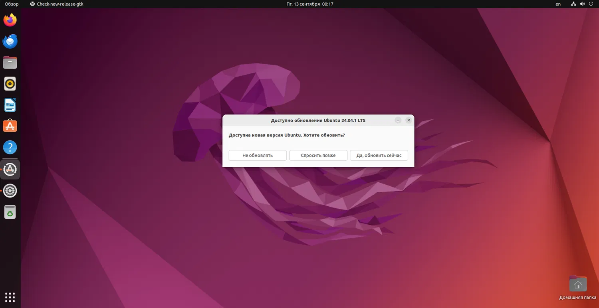Show applications grid at dock bottom
This screenshot has width=599, height=308.
pos(10,297)
